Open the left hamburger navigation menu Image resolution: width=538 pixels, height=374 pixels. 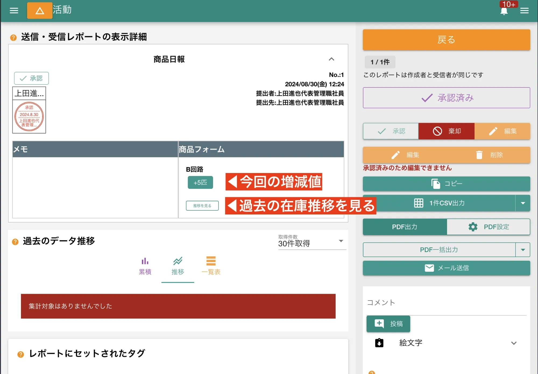point(14,10)
